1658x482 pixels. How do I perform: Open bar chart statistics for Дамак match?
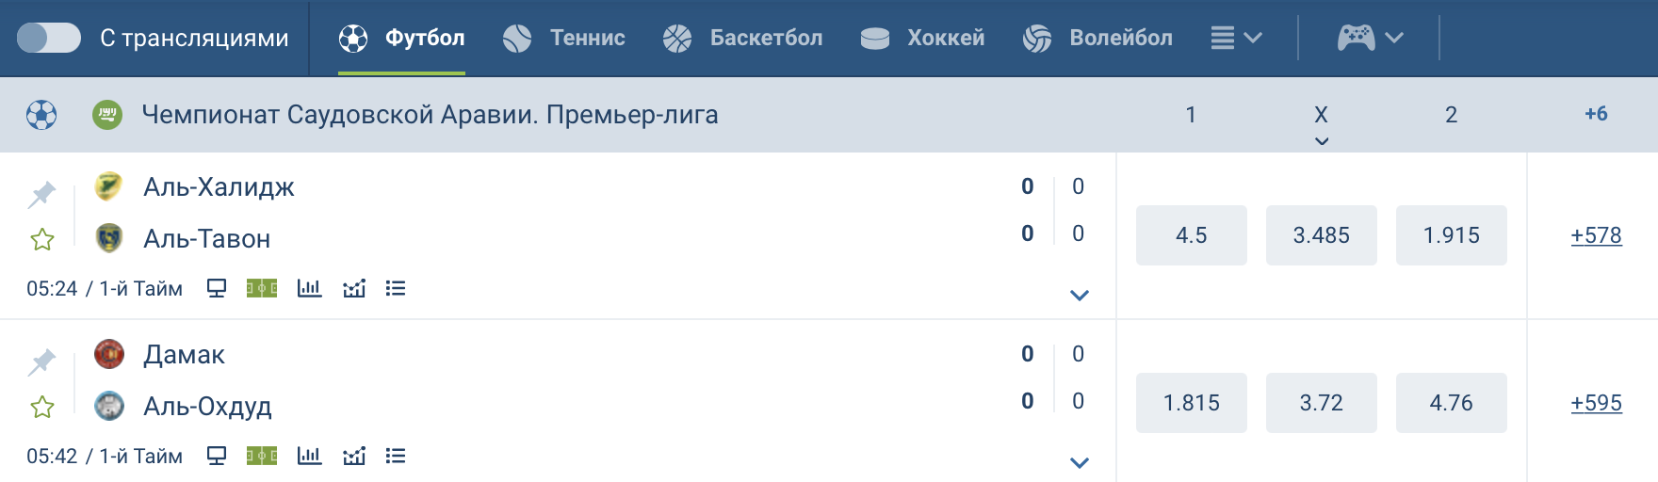(309, 456)
